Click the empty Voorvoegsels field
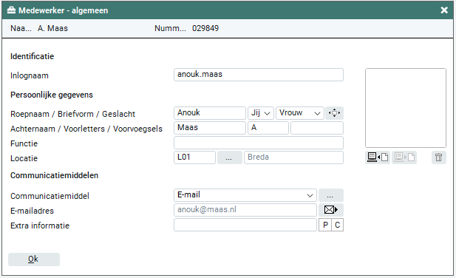This screenshot has height=278, width=456. click(x=317, y=128)
